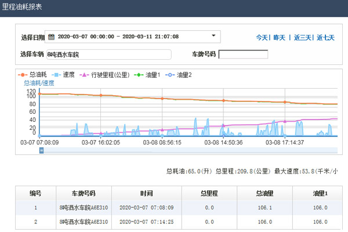This screenshot has height=232, width=348.
Task: Sort by the 车牌号码 column header
Action: pos(83,193)
